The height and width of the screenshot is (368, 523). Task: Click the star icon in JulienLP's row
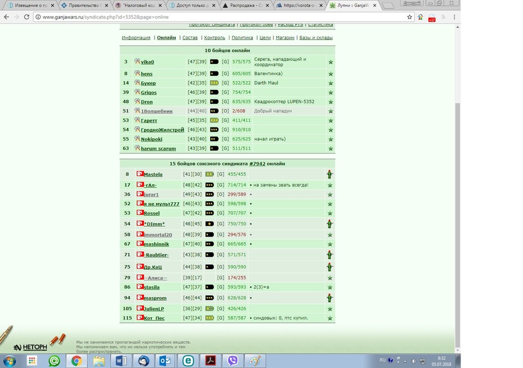click(x=330, y=309)
